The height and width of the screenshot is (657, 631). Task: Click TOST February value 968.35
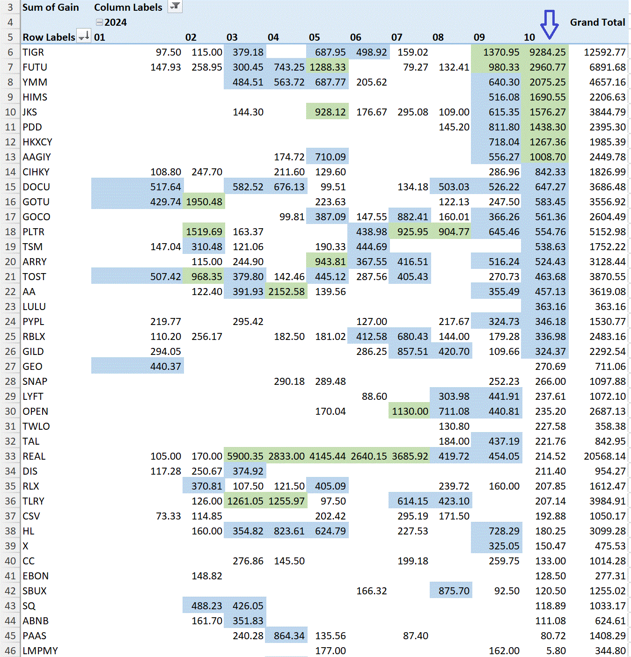pyautogui.click(x=207, y=277)
